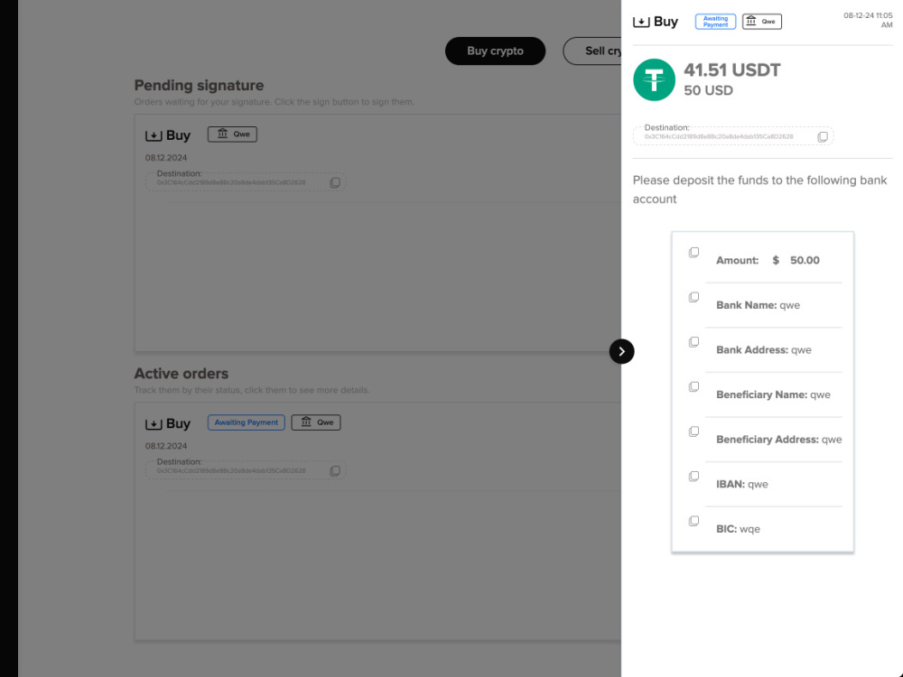Screen dimensions: 903x677
Task: Copy the Bank Address value
Action: click(x=694, y=342)
